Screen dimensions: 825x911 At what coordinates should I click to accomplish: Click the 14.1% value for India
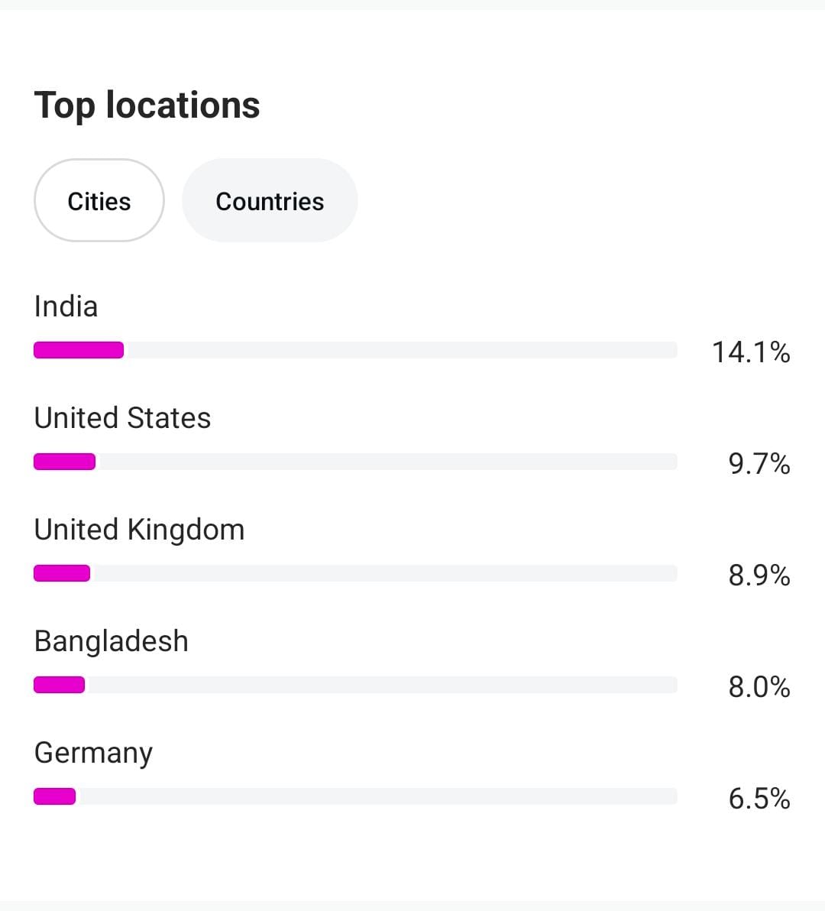(x=751, y=352)
